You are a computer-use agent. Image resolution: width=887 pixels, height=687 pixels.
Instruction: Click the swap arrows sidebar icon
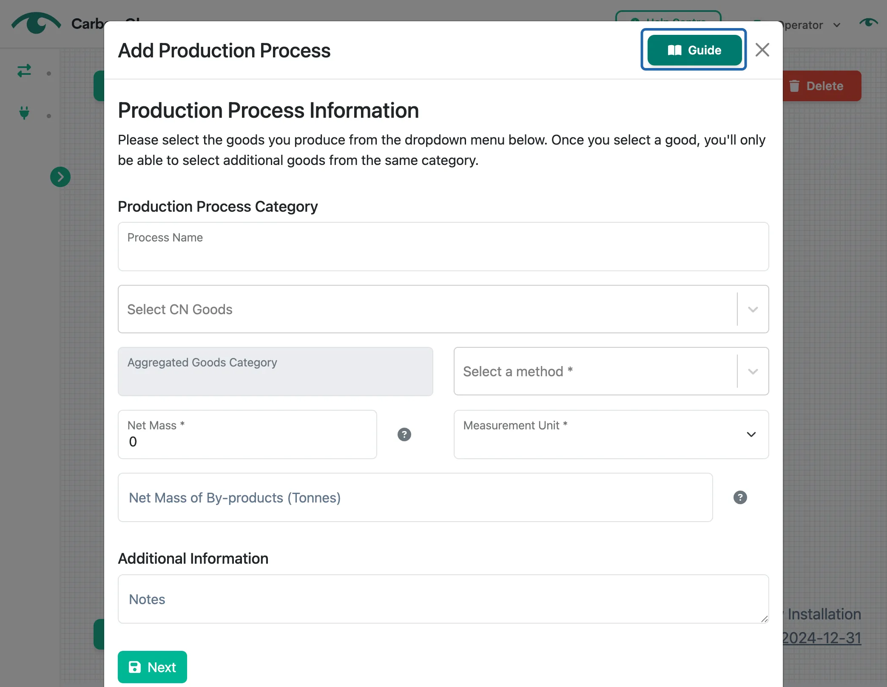[24, 70]
